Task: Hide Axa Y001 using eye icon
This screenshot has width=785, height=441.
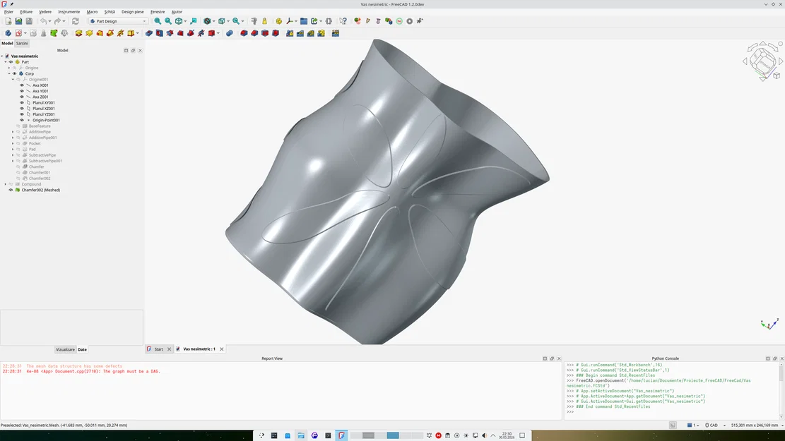Action: pos(21,91)
